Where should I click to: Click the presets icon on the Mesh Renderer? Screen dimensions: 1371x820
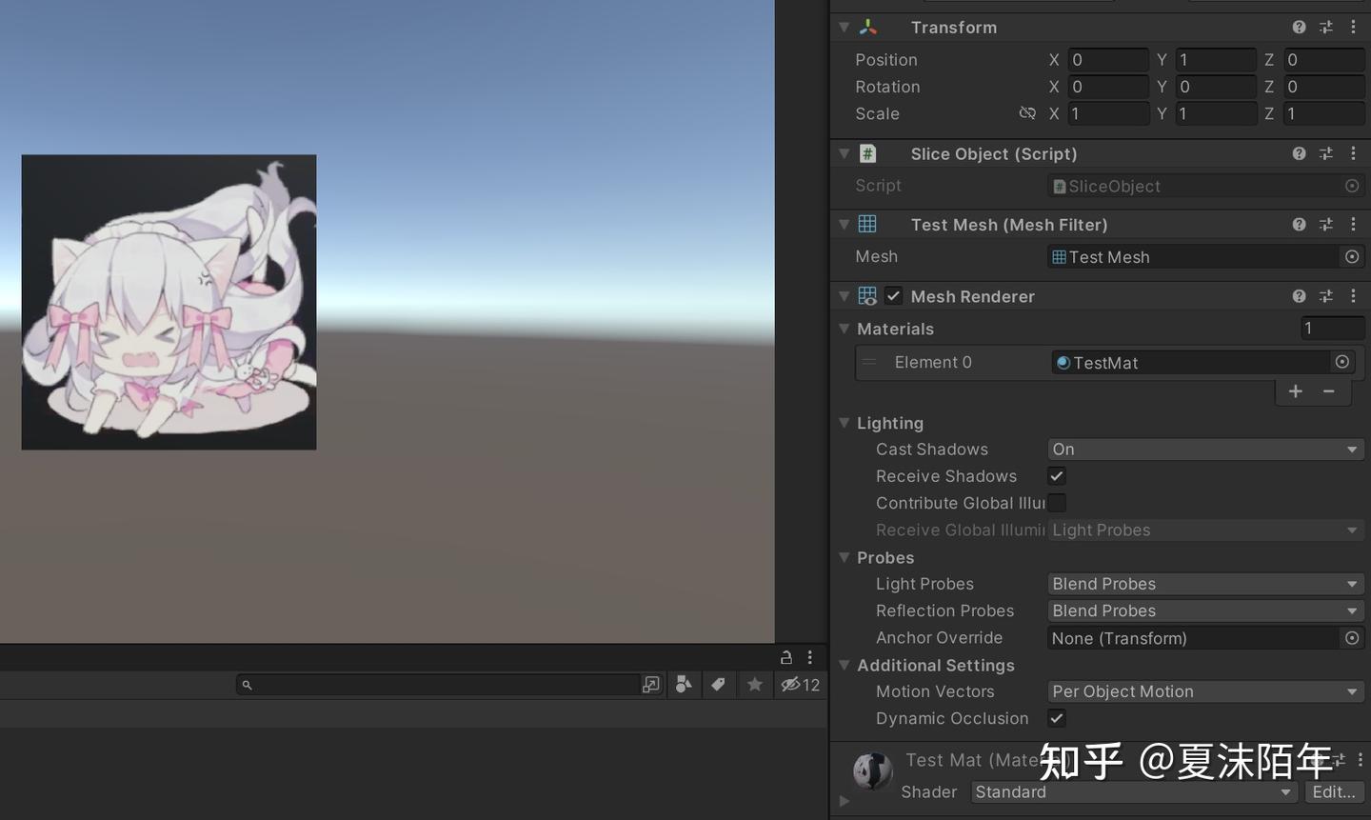click(1325, 296)
